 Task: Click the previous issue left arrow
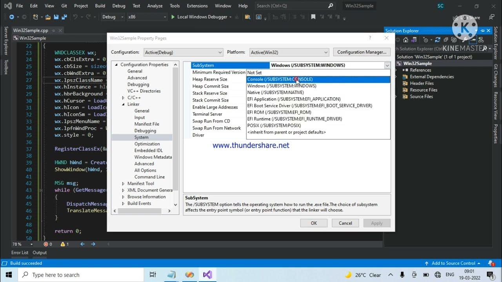[x=82, y=244]
